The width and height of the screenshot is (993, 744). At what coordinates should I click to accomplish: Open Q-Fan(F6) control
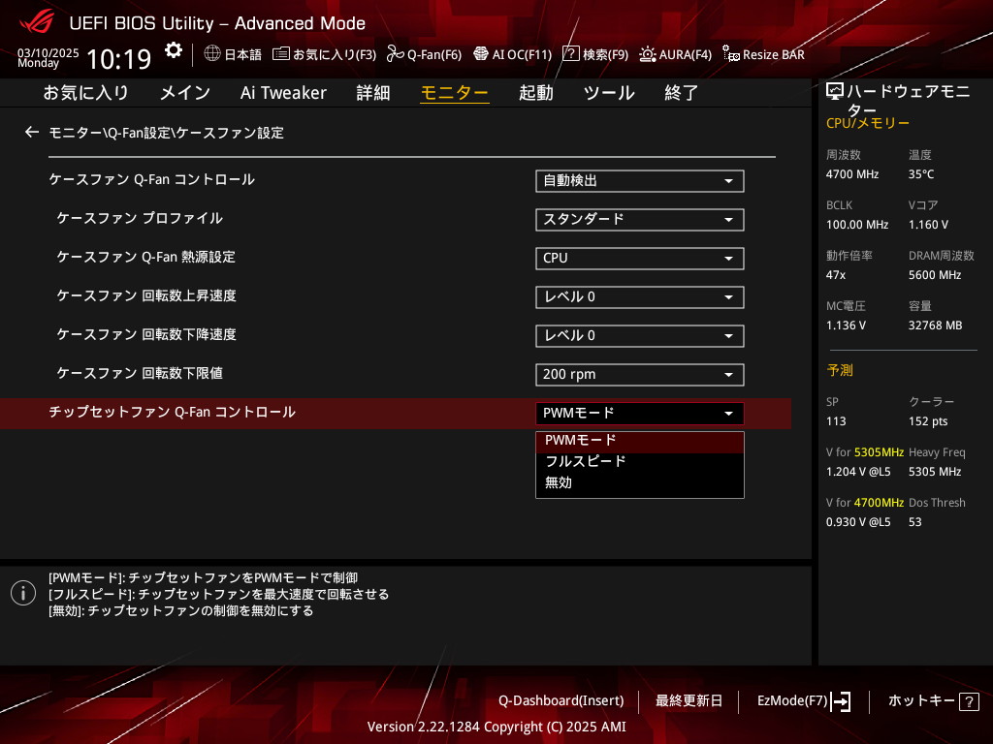point(425,54)
